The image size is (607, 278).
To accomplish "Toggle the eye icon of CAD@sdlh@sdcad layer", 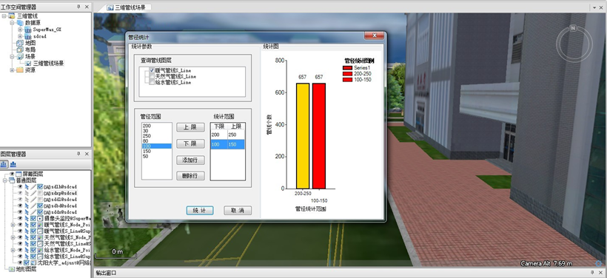I will click(20, 186).
